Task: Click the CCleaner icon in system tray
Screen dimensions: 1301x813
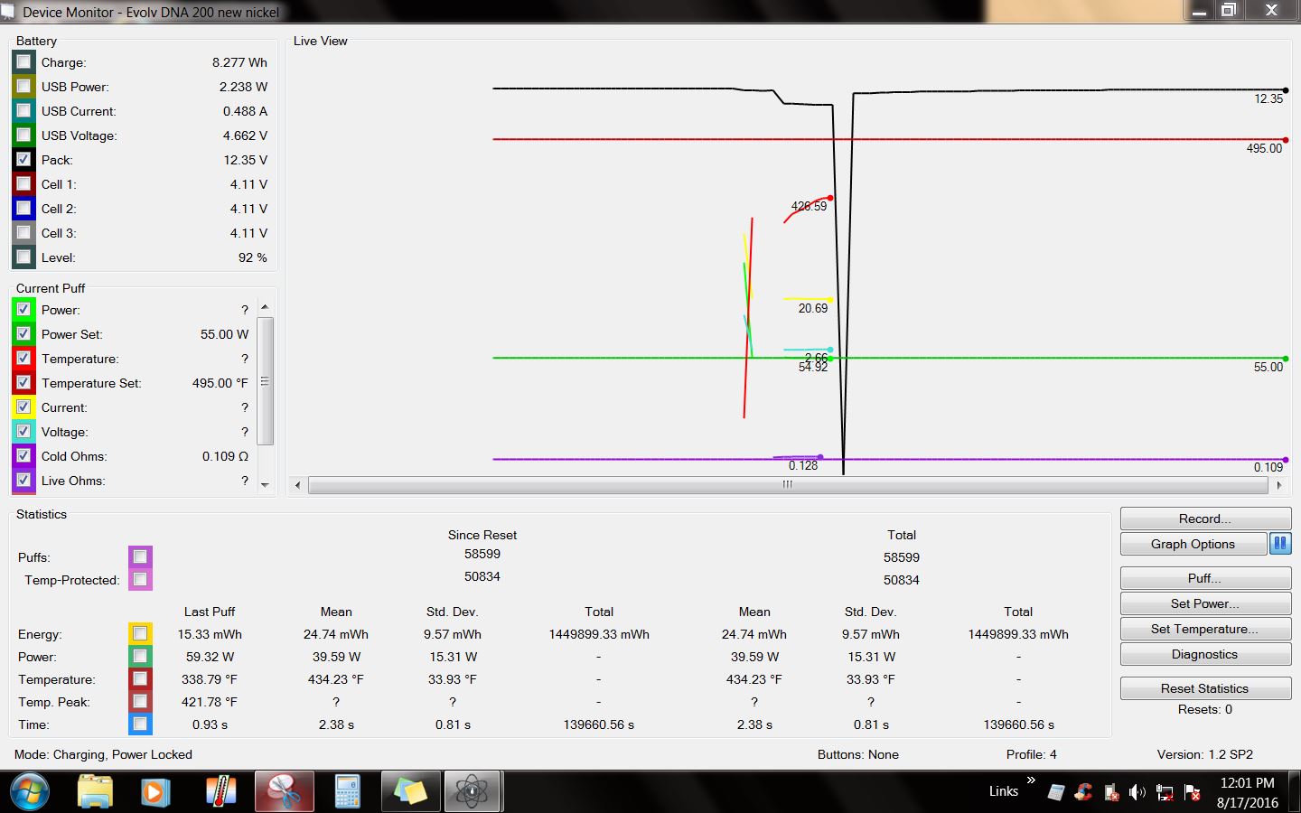Action: pyautogui.click(x=1083, y=792)
